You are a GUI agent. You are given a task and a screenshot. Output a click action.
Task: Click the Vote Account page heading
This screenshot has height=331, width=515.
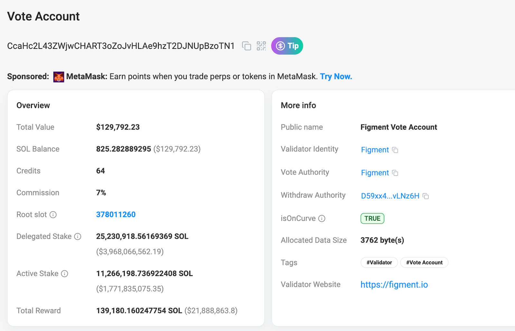(x=43, y=16)
